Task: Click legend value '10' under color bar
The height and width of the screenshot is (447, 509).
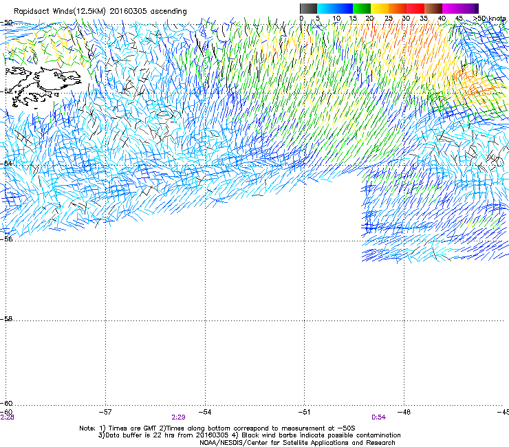Action: click(x=336, y=19)
